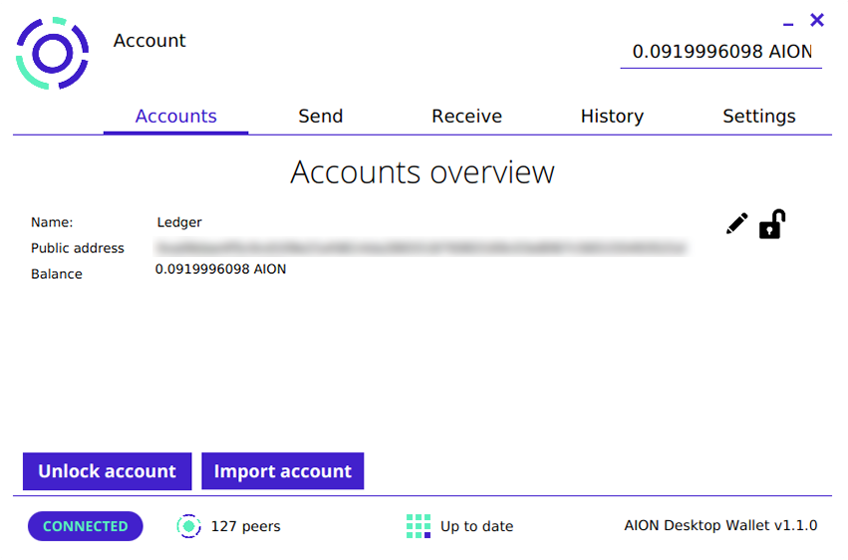The height and width of the screenshot is (560, 848).
Task: Minimize the AION wallet window
Action: point(788,24)
